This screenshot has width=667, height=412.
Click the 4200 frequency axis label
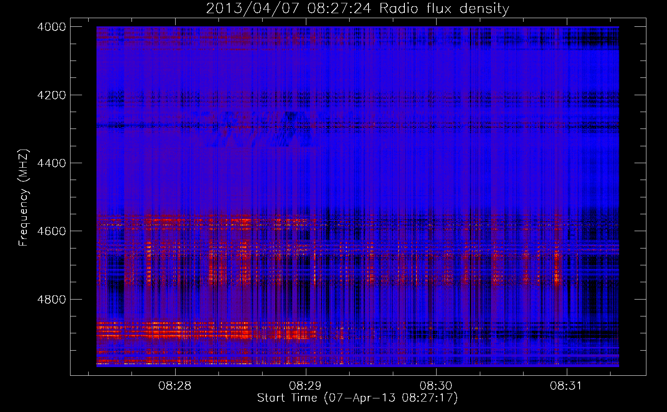coord(52,95)
